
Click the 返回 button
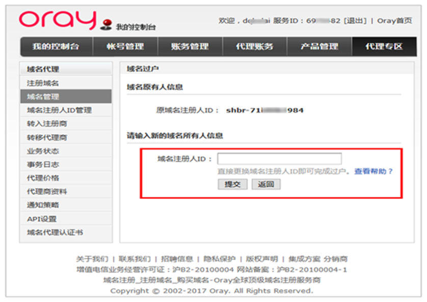coord(266,184)
